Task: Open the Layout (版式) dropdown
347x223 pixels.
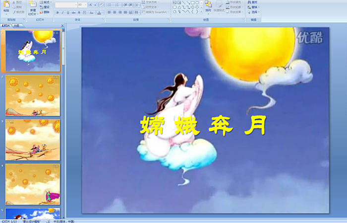Action: 46,2
